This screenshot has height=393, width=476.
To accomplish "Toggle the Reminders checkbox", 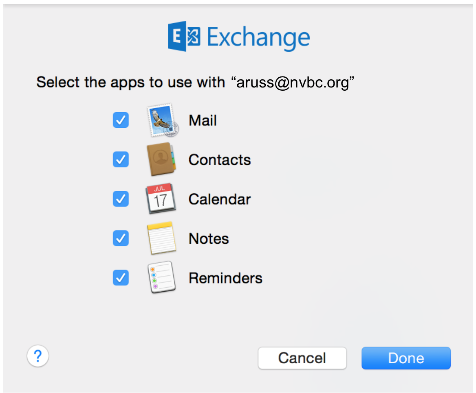I will [121, 277].
